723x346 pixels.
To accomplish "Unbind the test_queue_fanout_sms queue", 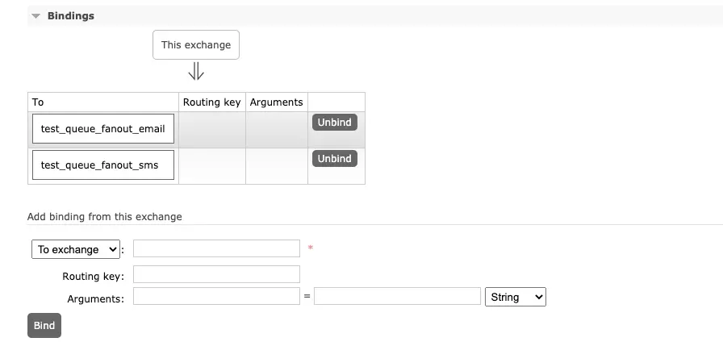I will tap(334, 159).
